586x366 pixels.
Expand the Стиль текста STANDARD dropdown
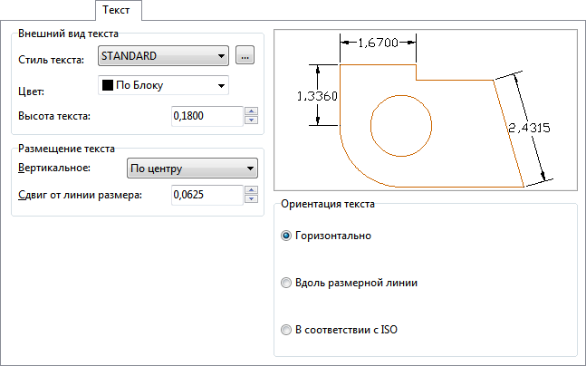162,56
